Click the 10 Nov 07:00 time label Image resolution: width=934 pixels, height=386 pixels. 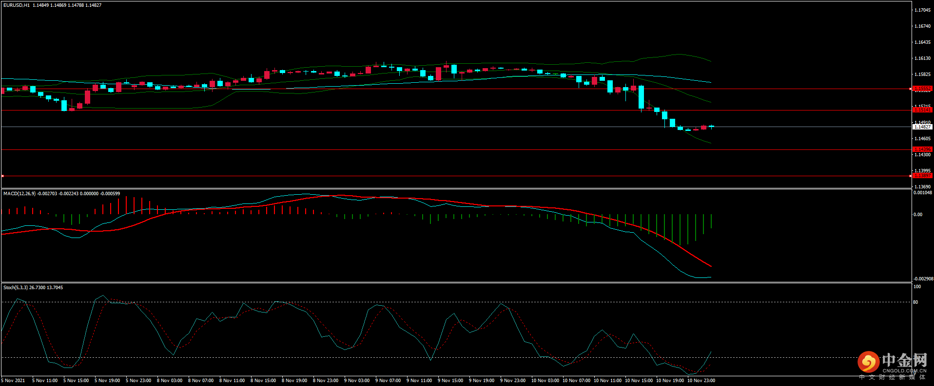click(577, 381)
